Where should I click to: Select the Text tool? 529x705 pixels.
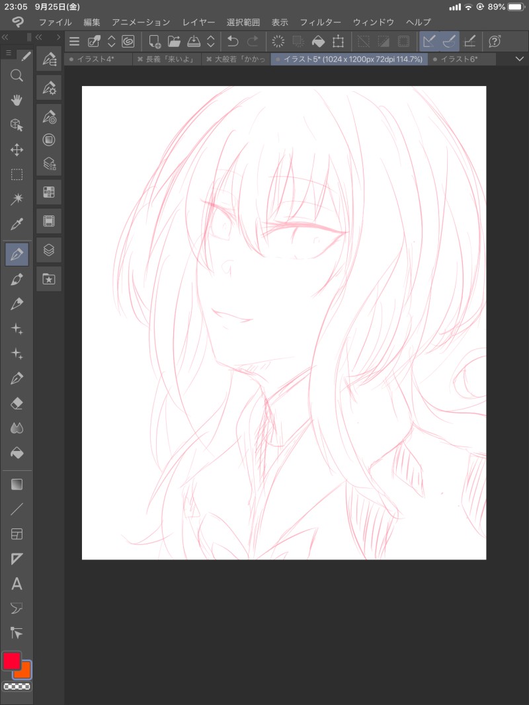(x=17, y=583)
